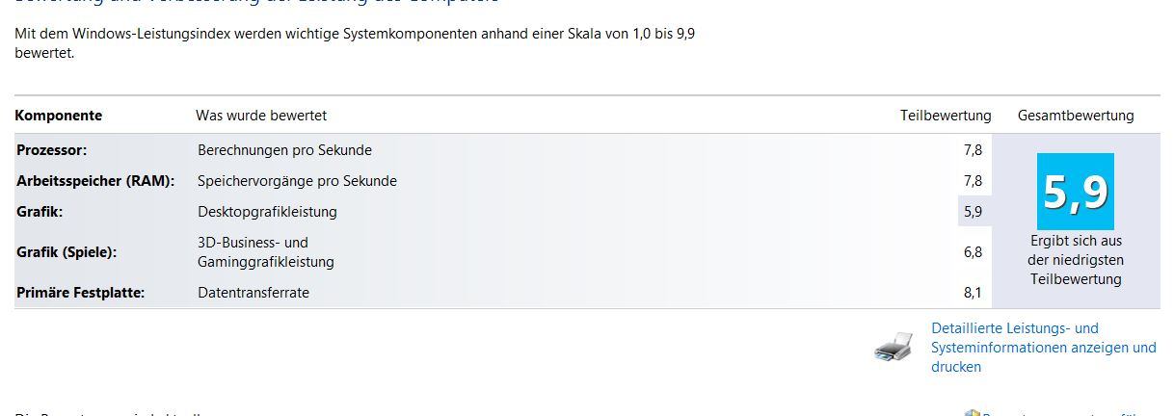Click the Komponente column header
Screen dimensions: 1174x416
tap(59, 116)
